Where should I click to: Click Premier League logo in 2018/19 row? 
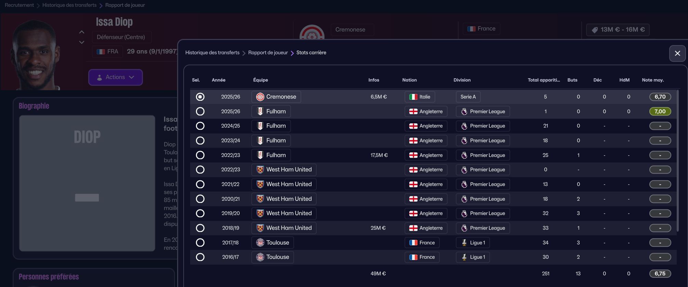(x=464, y=228)
